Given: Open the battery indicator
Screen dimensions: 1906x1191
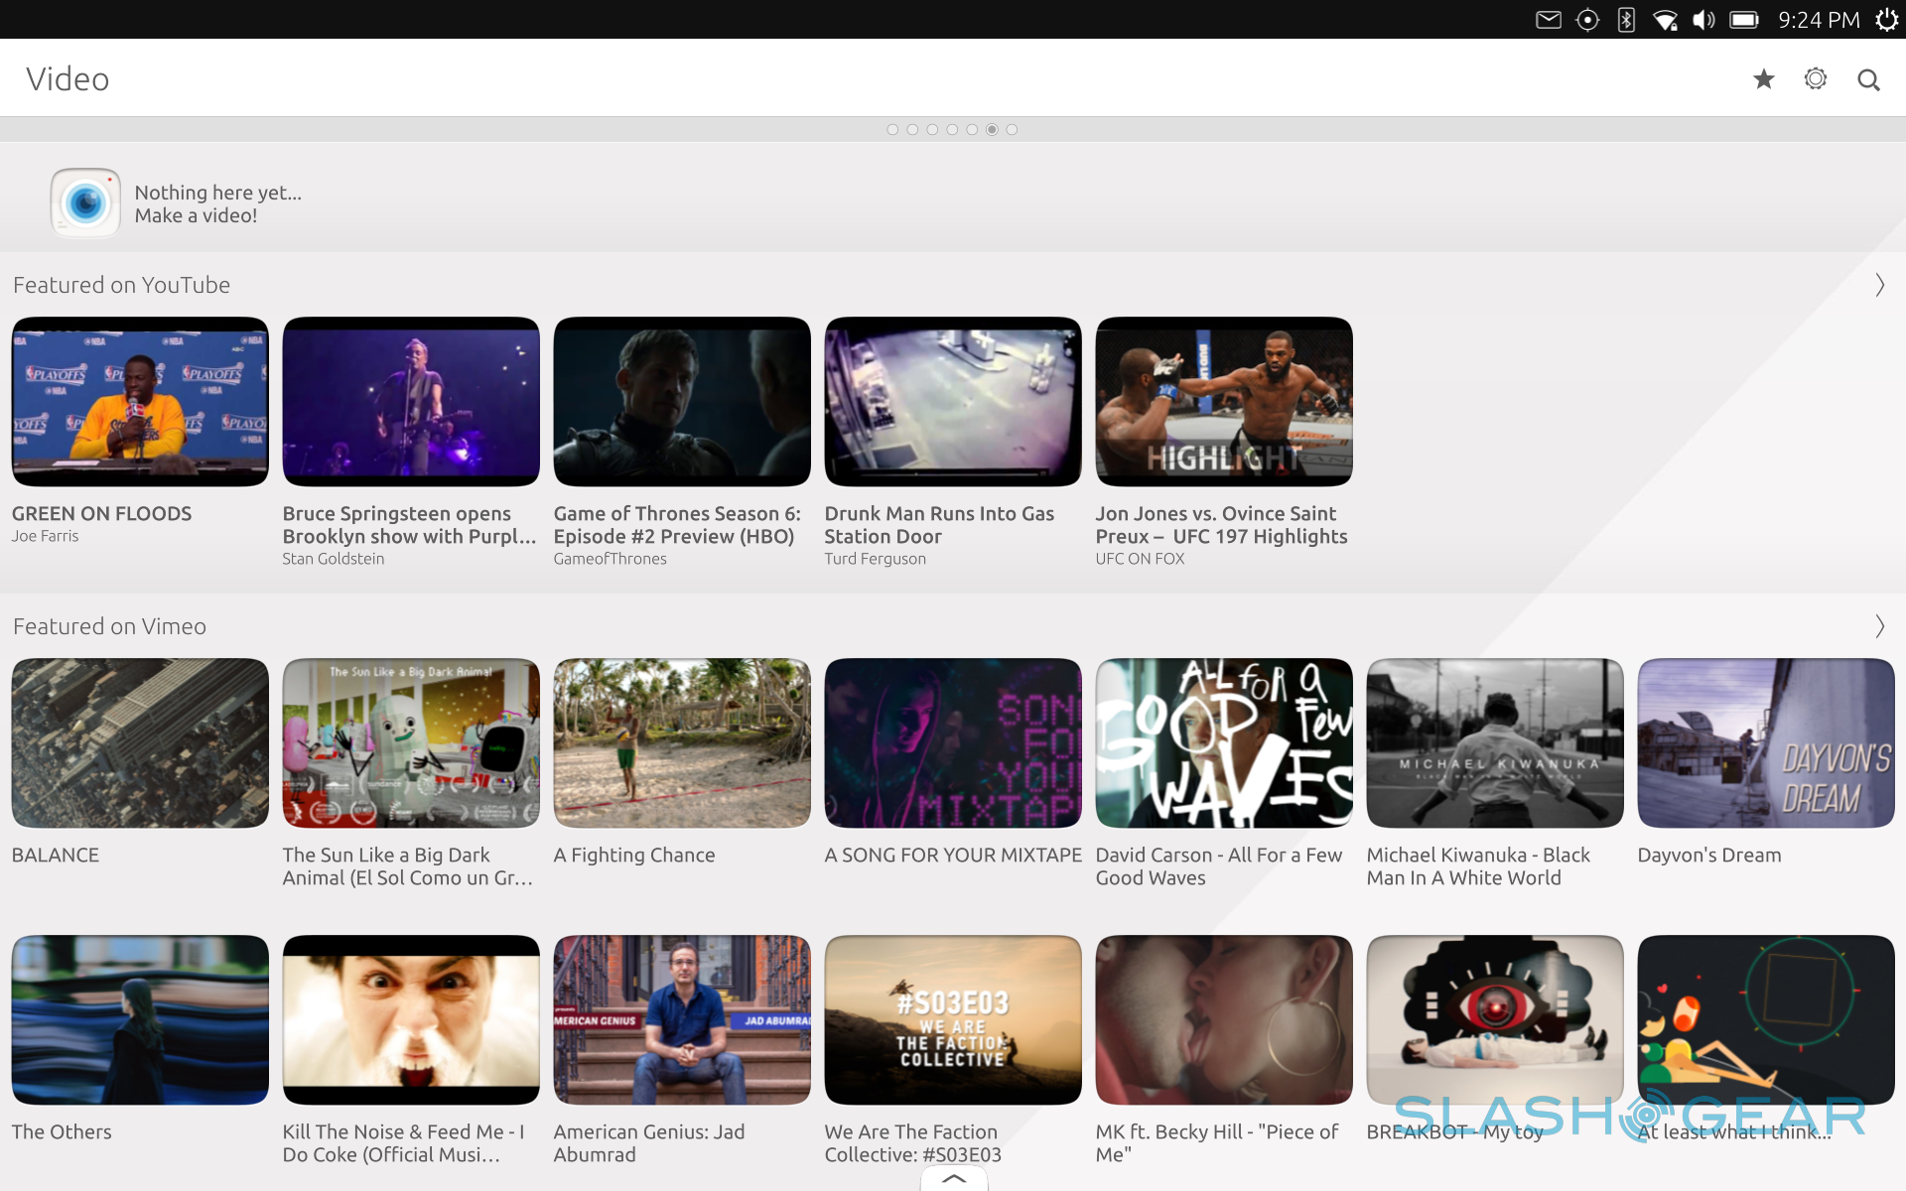Looking at the screenshot, I should (1743, 20).
